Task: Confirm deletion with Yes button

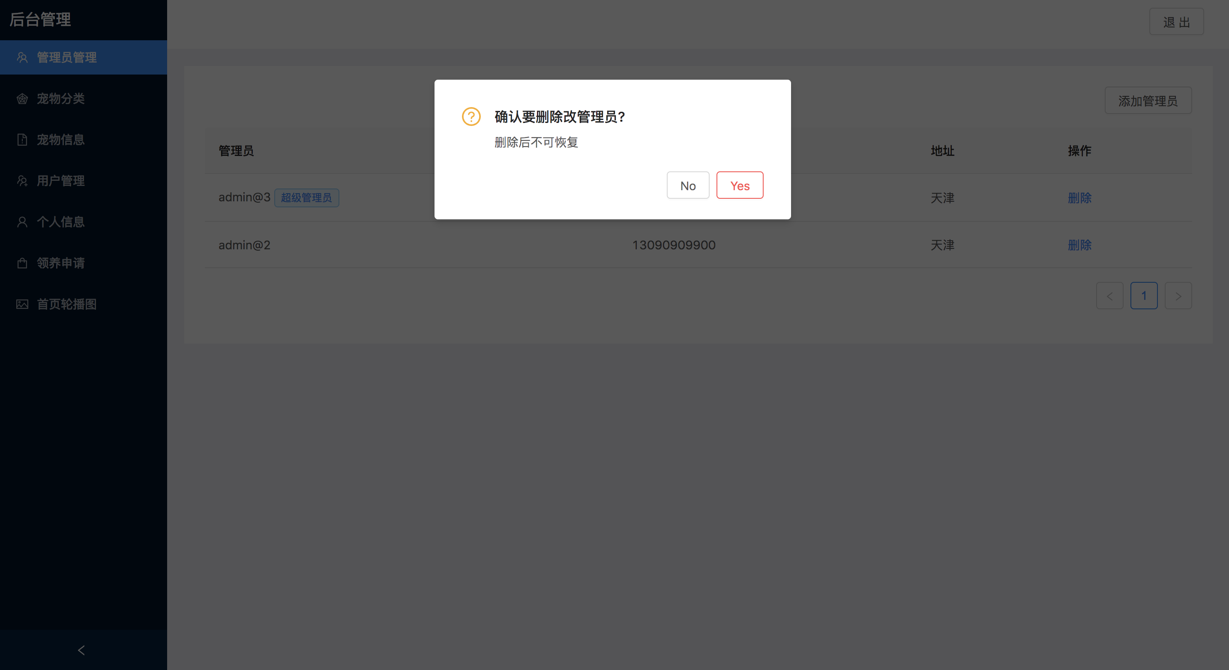Action: (x=740, y=185)
